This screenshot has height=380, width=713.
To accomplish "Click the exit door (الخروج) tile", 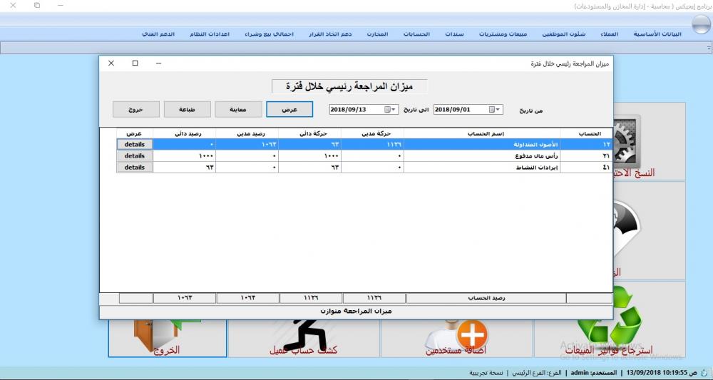I will point(168,338).
